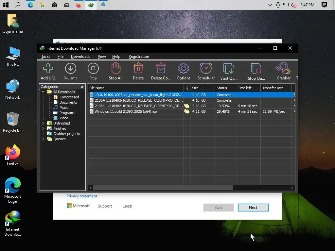The image size is (335, 251).
Task: Sort by Status column header
Action: pyautogui.click(x=225, y=88)
